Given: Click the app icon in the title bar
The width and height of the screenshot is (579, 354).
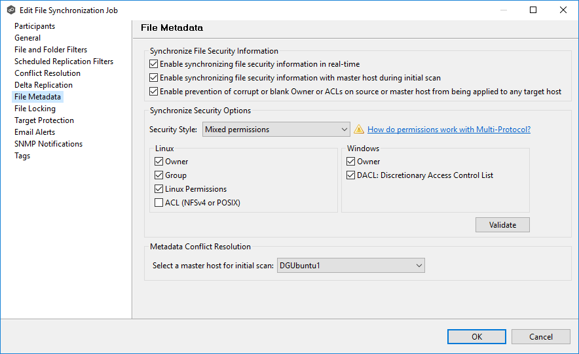Looking at the screenshot, I should tap(10, 10).
